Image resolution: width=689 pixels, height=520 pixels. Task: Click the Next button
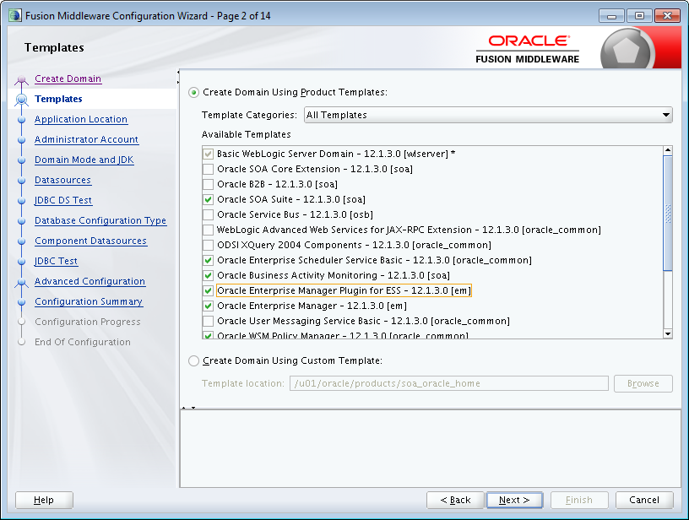click(514, 500)
